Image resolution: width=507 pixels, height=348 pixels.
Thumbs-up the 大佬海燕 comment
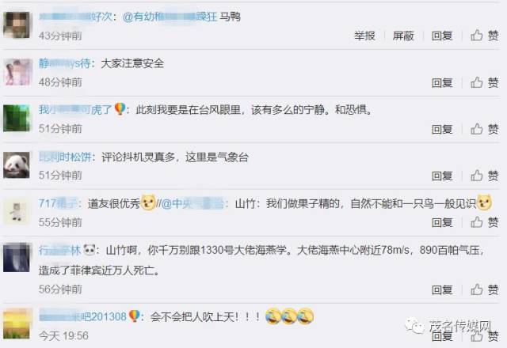(x=484, y=289)
